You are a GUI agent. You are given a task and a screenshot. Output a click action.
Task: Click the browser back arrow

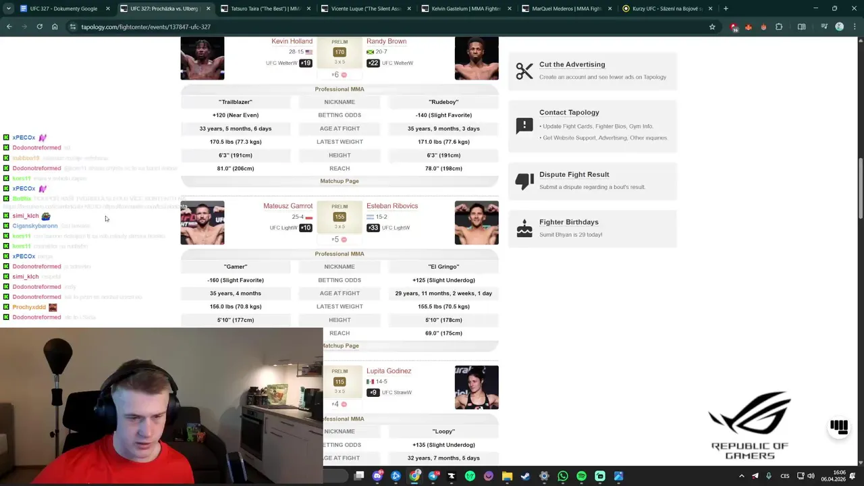(9, 26)
